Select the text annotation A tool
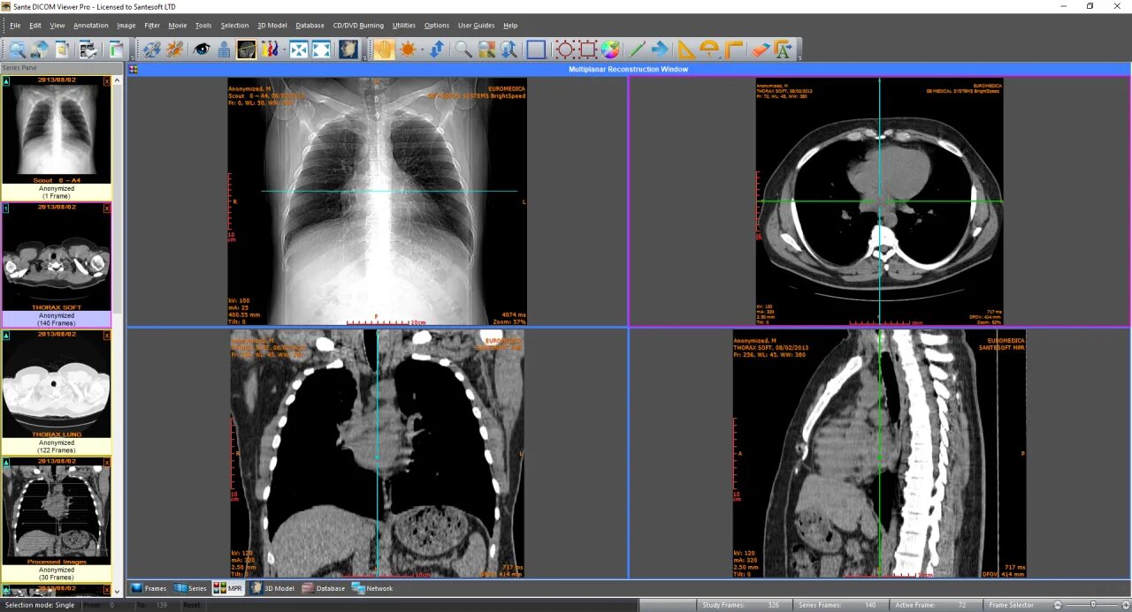 [784, 49]
